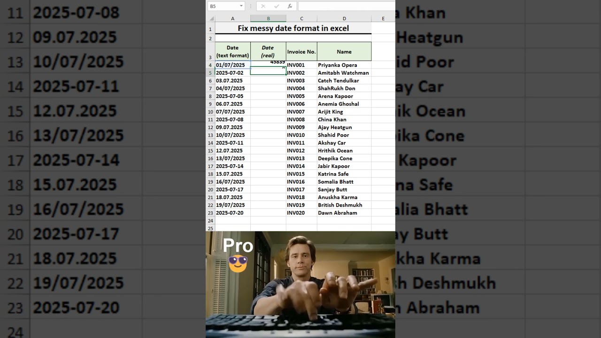Select the 'Date (text format)' header cell
The image size is (601, 338).
[x=232, y=52]
